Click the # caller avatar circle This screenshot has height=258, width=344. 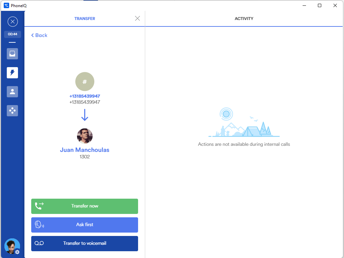pos(85,81)
